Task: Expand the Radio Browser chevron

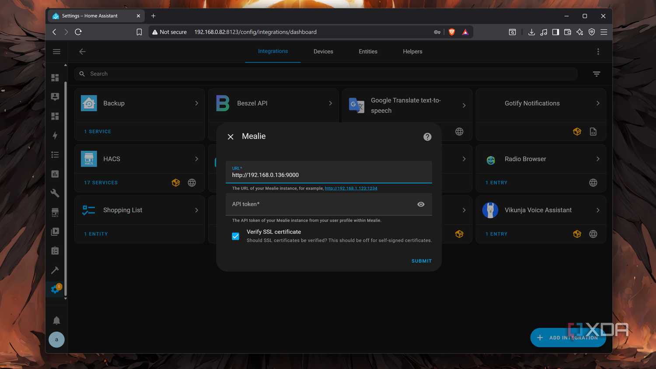Action: 598,159
